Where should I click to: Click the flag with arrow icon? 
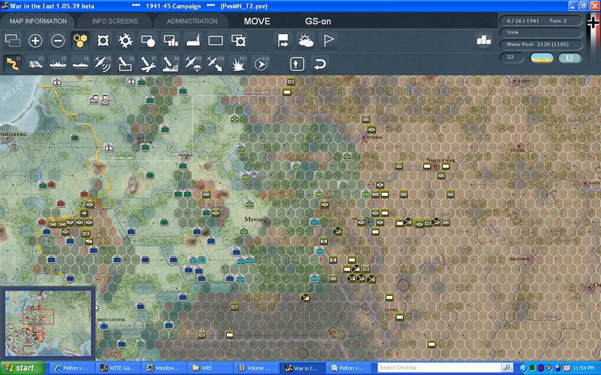[x=283, y=41]
